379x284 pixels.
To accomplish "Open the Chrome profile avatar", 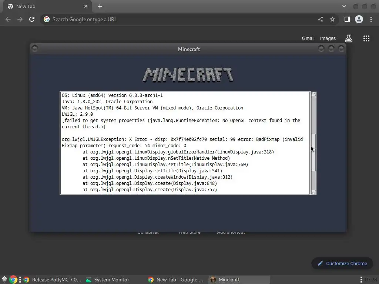I will pos(359,19).
